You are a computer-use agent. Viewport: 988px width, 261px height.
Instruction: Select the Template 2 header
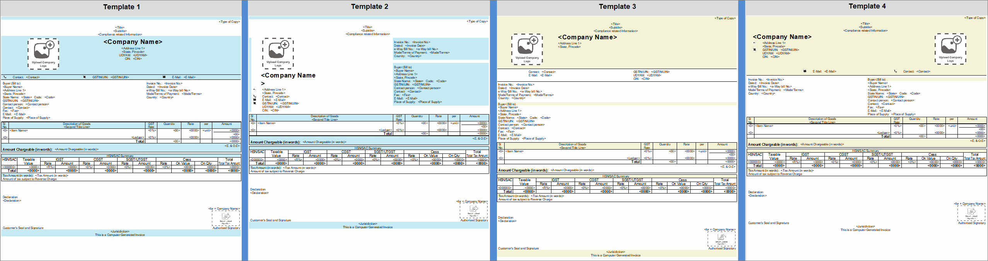(369, 7)
